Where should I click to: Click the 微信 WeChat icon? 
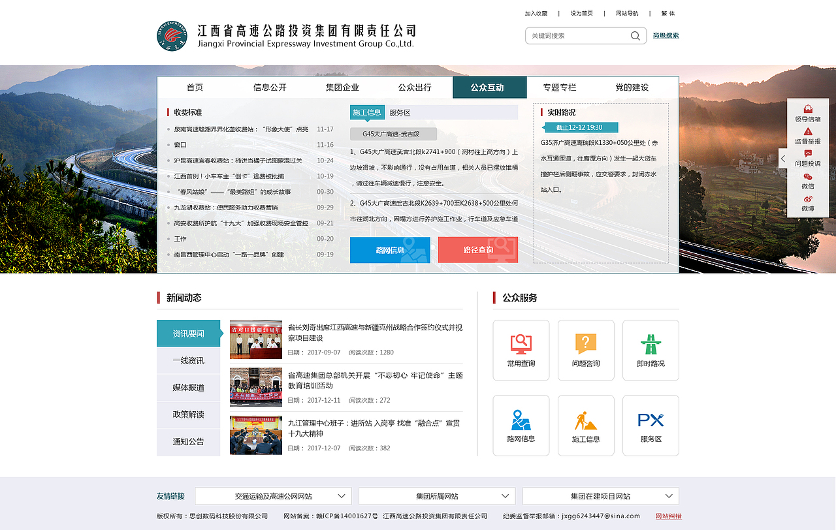point(808,176)
